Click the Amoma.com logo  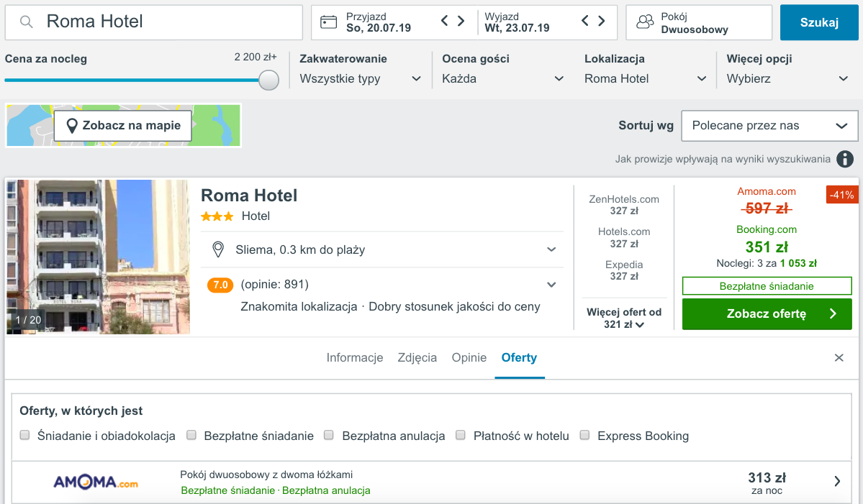point(96,482)
